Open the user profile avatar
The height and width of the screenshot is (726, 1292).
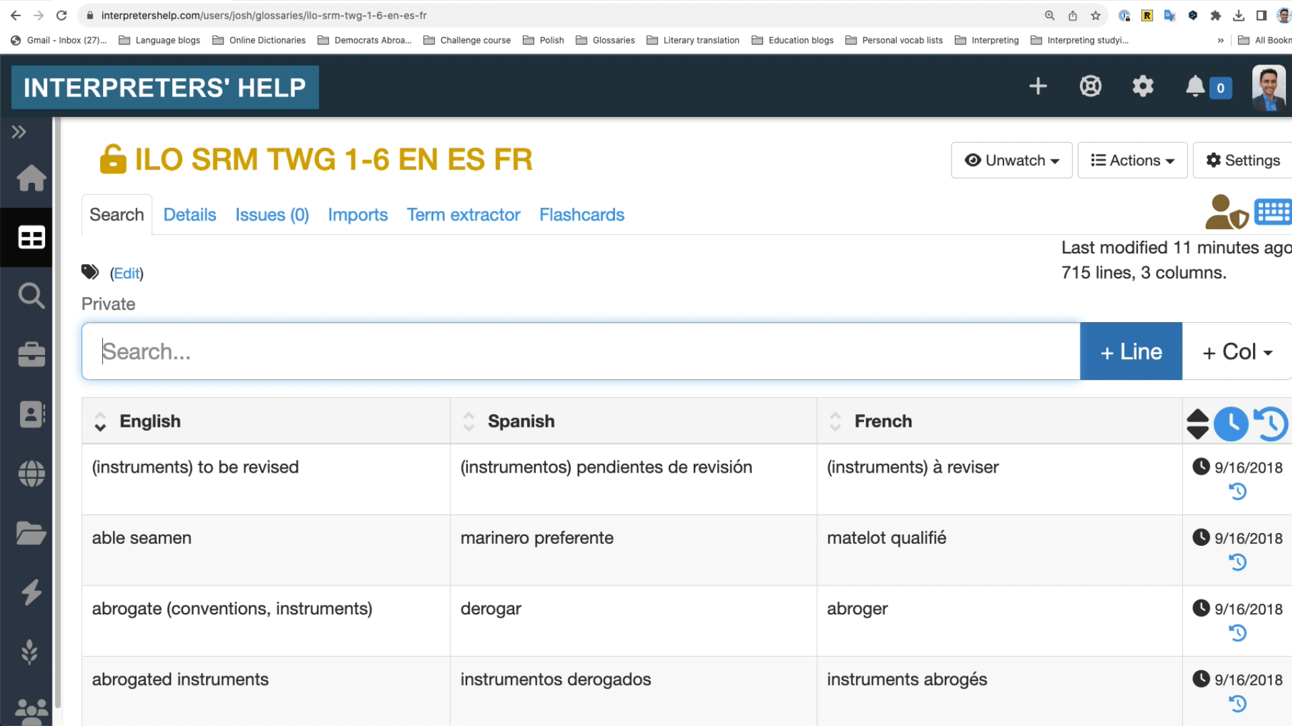click(x=1268, y=87)
